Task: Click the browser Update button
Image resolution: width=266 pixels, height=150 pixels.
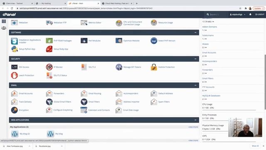Action: click(259, 8)
